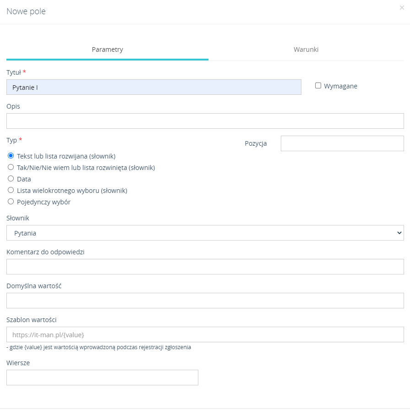Focus the Domyślna wartość input
Screen dimensions: 410x411
205,301
